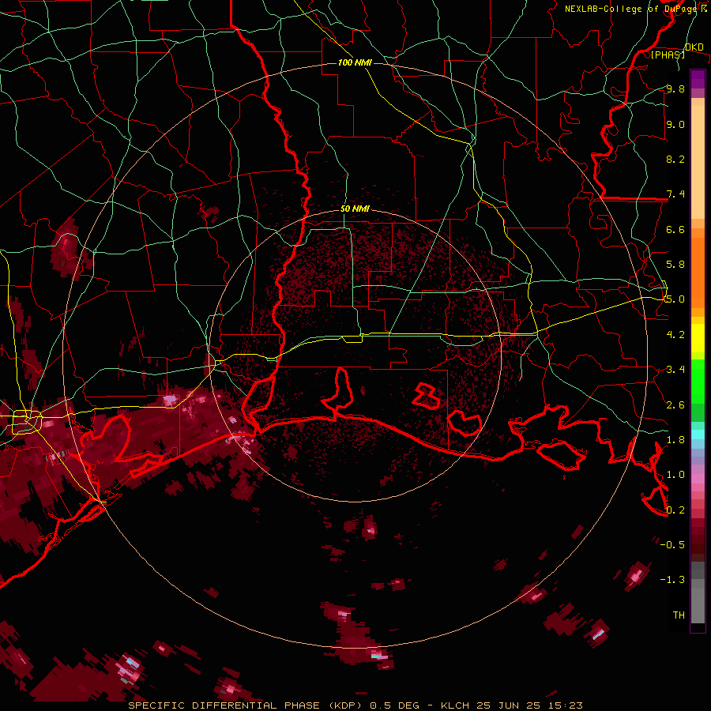This screenshot has width=711, height=711.
Task: Select the 100 NMI range ring label
Action: tap(355, 62)
